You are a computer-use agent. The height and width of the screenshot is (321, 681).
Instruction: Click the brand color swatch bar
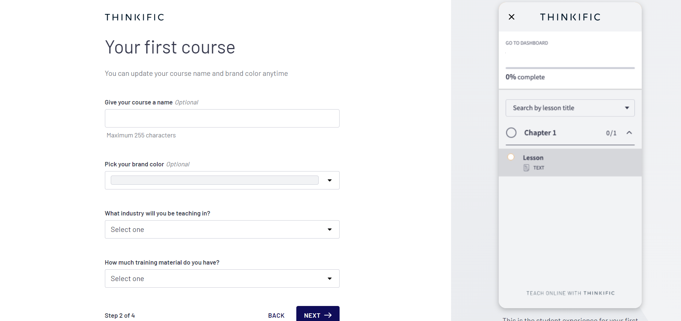215,180
